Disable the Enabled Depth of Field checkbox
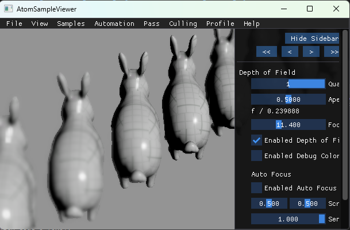The image size is (350, 230). click(x=256, y=140)
